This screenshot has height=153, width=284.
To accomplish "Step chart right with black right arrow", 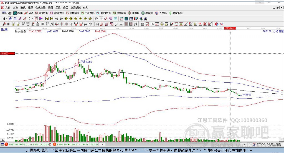I will pos(61,19).
